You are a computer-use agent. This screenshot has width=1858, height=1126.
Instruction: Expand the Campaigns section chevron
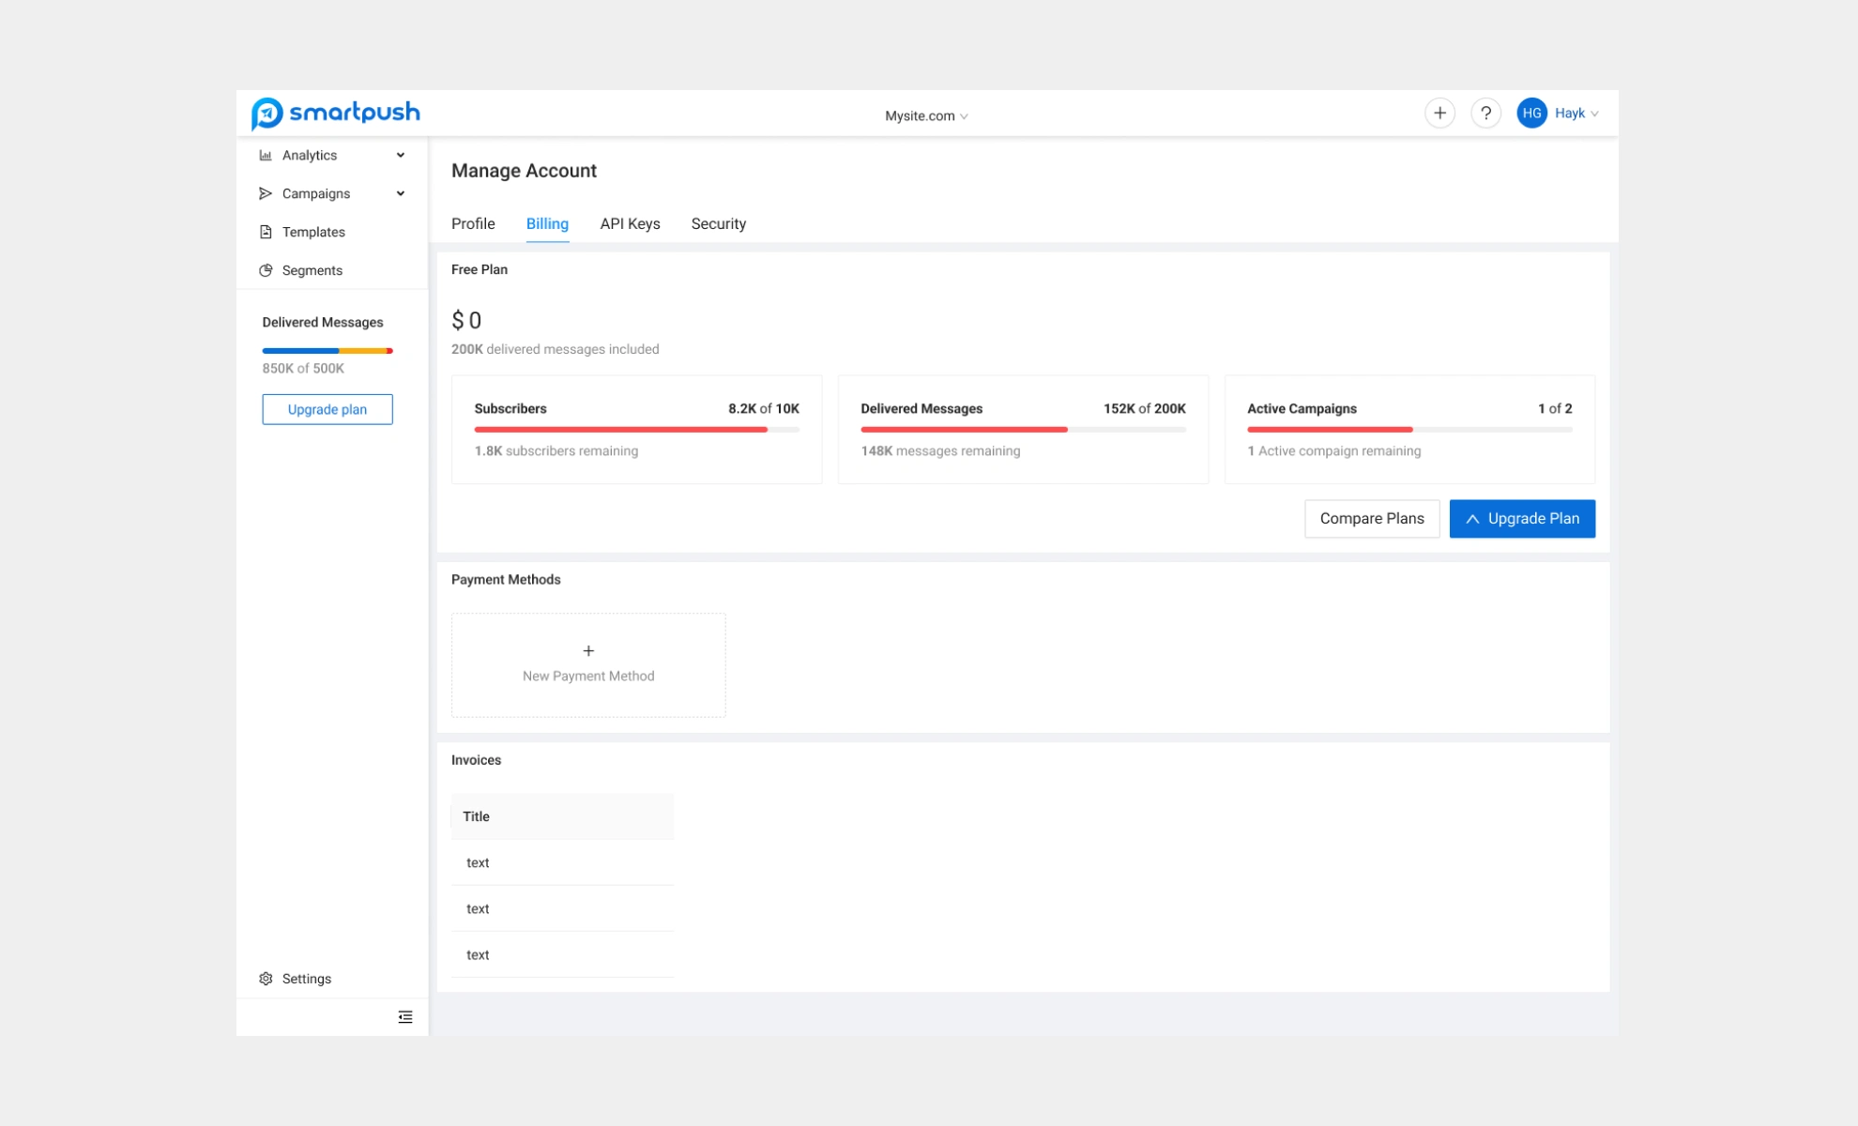[402, 193]
